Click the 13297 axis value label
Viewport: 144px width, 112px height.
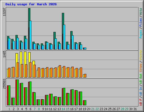tap(4, 12)
